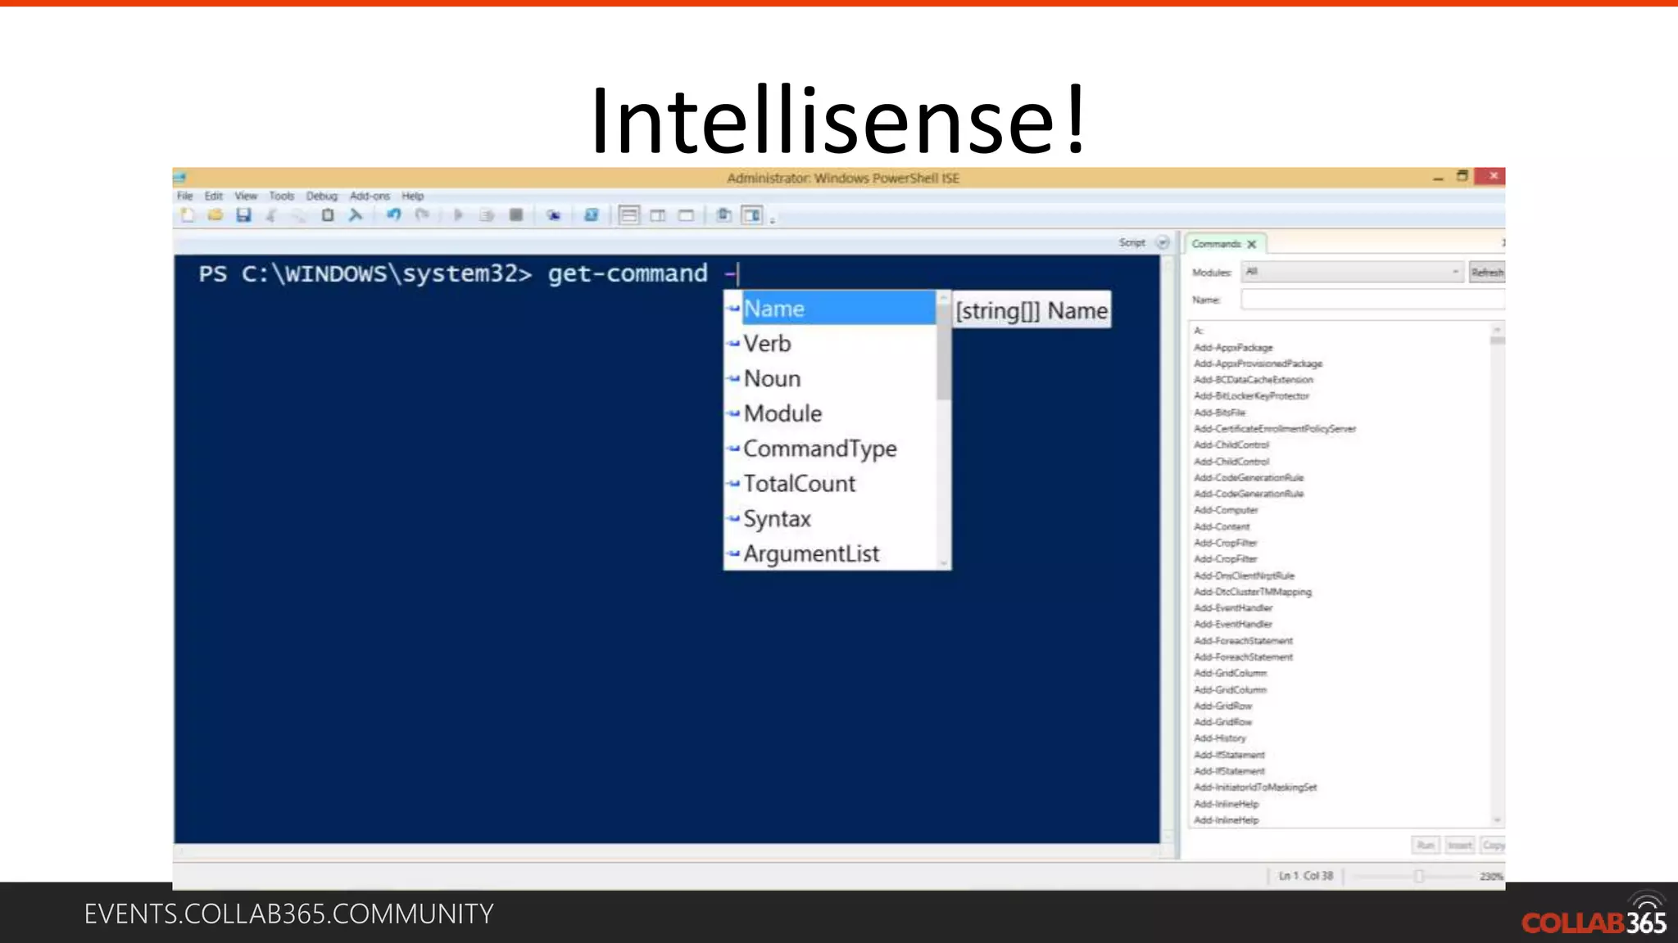
Task: Select Add-BCDataCacheExtension in the command list
Action: click(x=1253, y=380)
